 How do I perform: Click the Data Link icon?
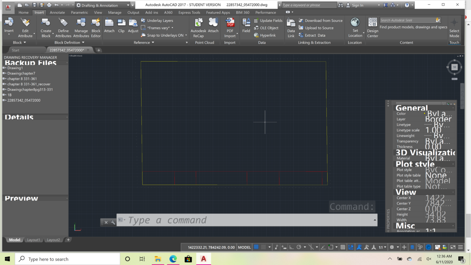point(291,27)
